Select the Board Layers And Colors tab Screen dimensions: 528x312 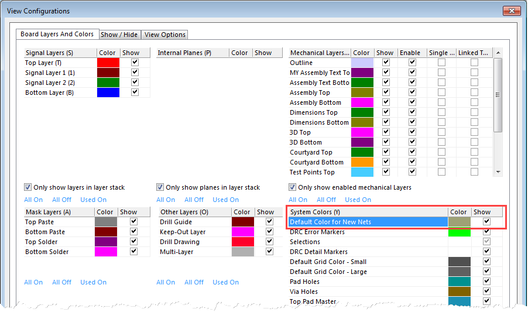coord(57,34)
